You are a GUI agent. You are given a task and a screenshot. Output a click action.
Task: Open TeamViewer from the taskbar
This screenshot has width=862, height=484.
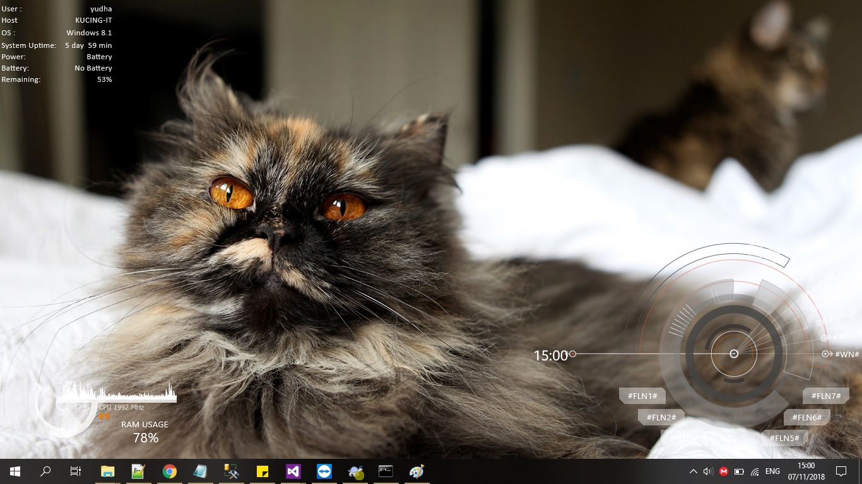(x=324, y=471)
